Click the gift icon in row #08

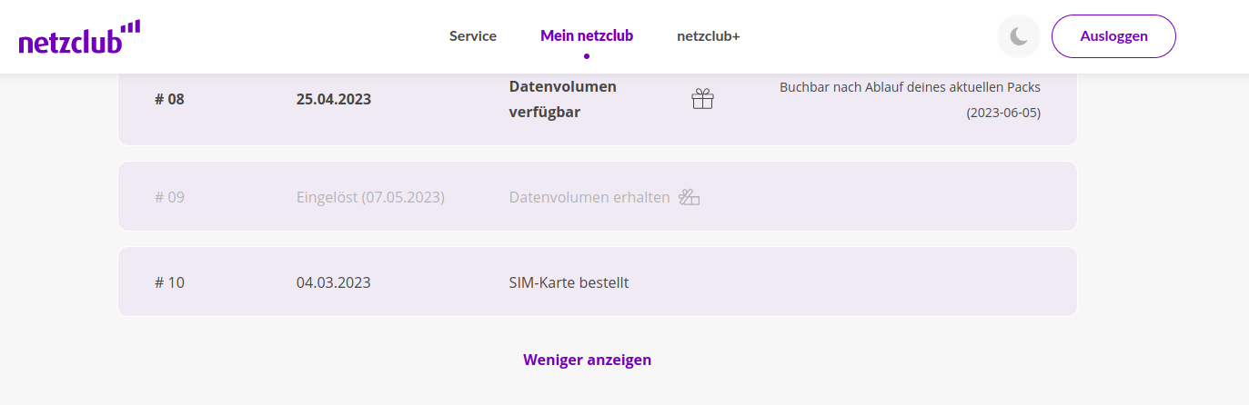702,99
